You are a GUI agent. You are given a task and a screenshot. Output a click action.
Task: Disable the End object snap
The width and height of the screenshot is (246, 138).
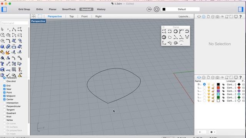[4, 85]
